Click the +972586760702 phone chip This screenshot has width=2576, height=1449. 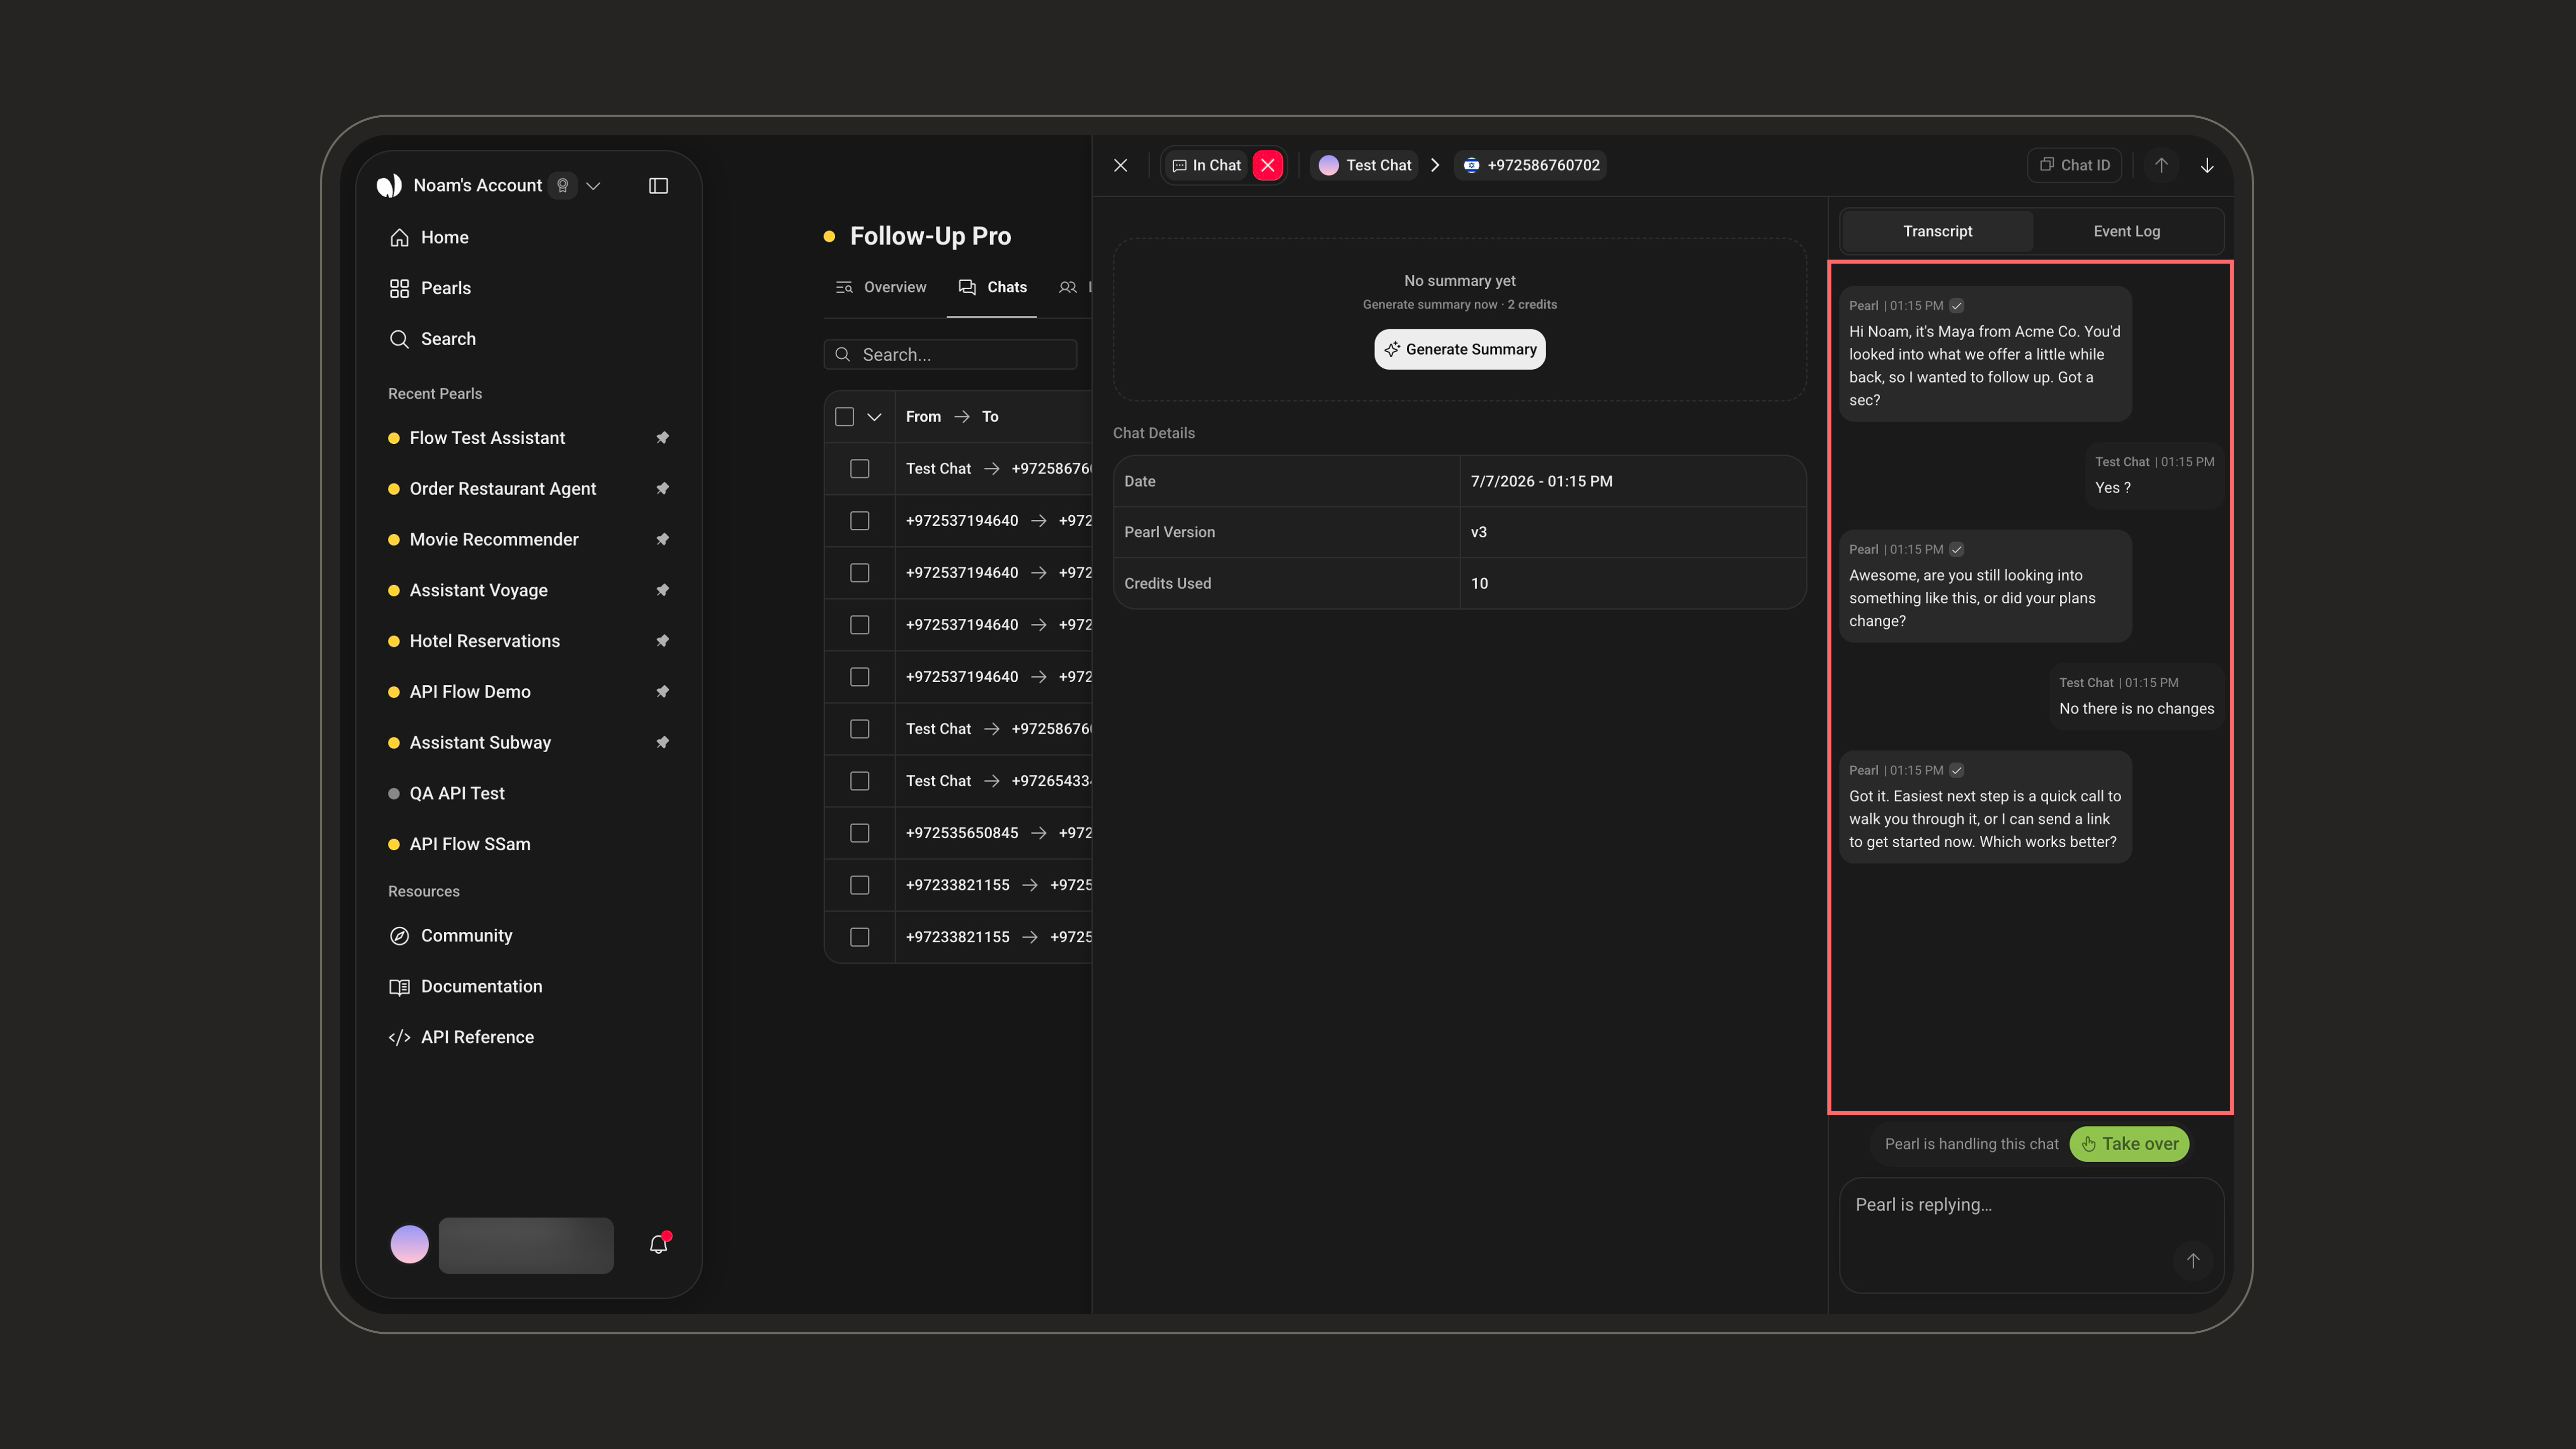[x=1531, y=166]
